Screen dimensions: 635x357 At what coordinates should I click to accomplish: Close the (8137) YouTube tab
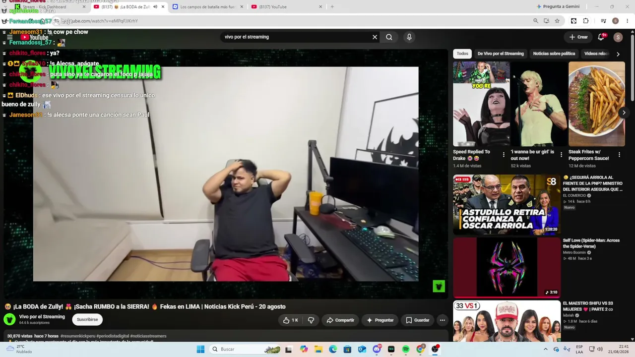pyautogui.click(x=320, y=7)
